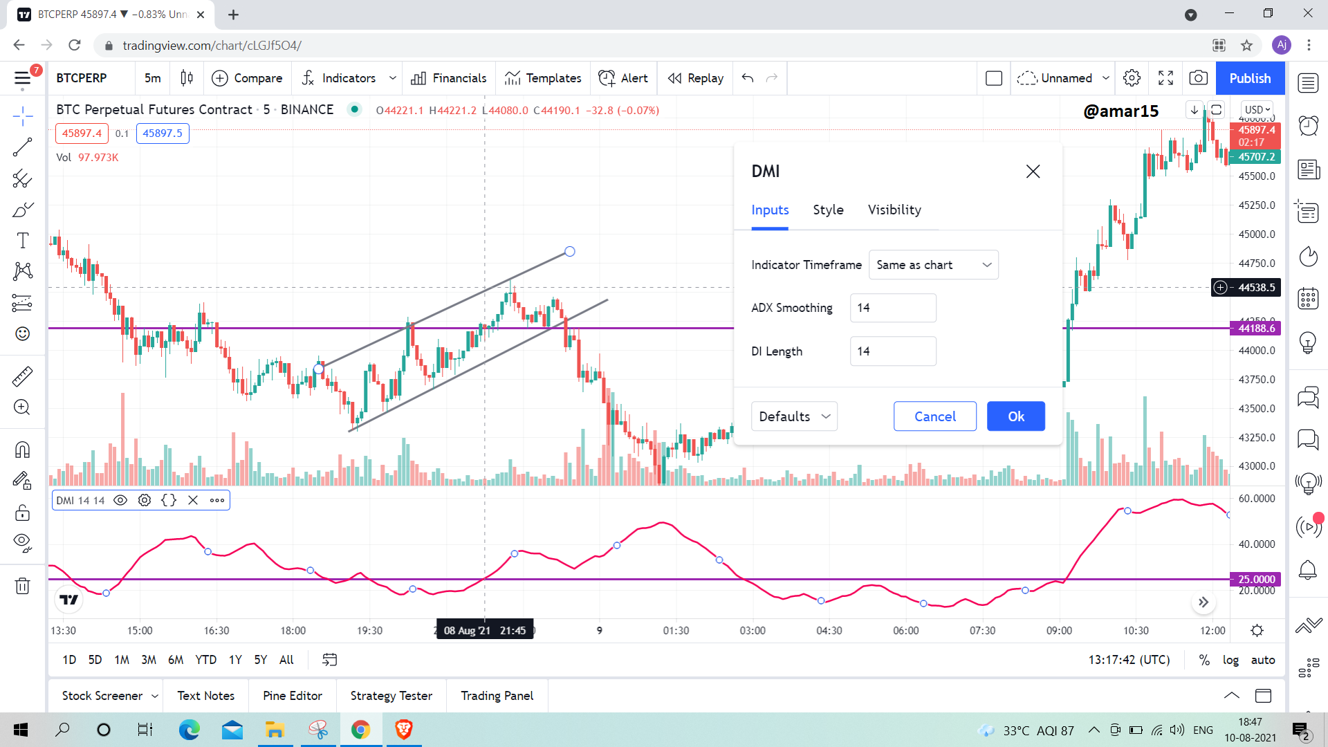Cancel the DMI settings changes

tap(935, 416)
